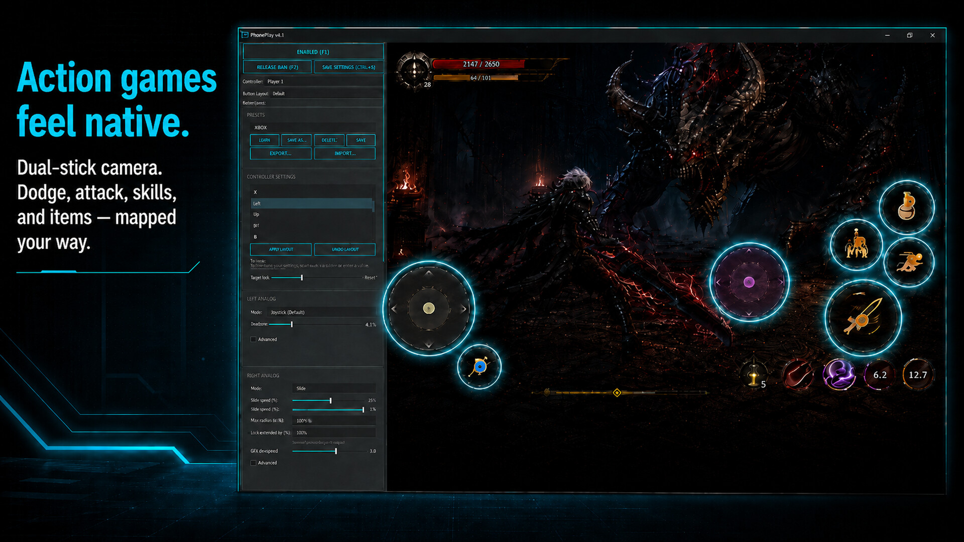The height and width of the screenshot is (542, 964).
Task: Tap the small blue target-lock button
Action: (x=479, y=367)
